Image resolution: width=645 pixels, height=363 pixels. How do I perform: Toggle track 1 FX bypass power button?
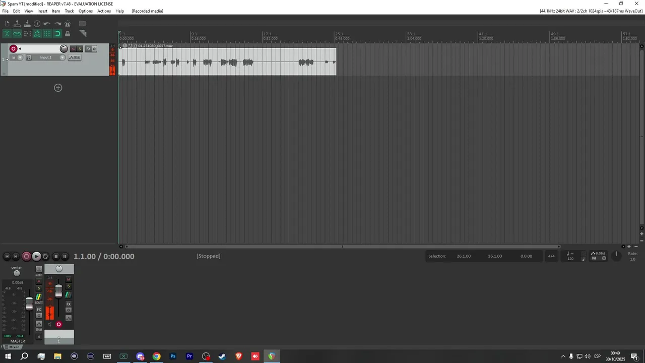tap(94, 49)
